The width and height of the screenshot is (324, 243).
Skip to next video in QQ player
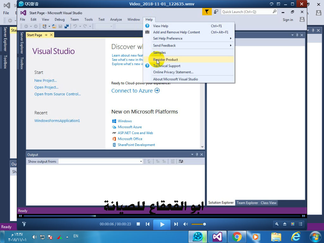[176, 224]
